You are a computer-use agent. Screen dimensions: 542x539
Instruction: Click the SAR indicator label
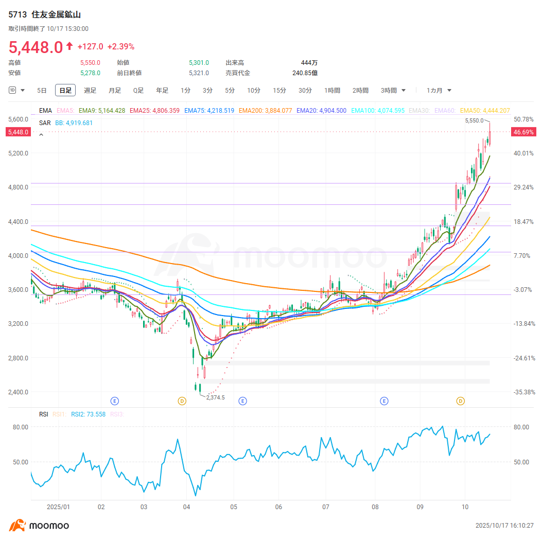click(45, 123)
